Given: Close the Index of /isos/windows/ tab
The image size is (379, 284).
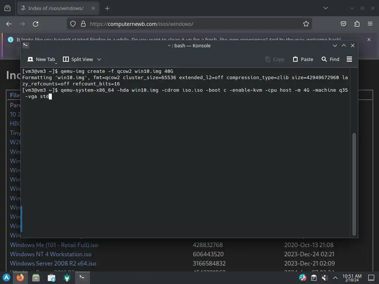Looking at the screenshot, I should tap(93, 8).
